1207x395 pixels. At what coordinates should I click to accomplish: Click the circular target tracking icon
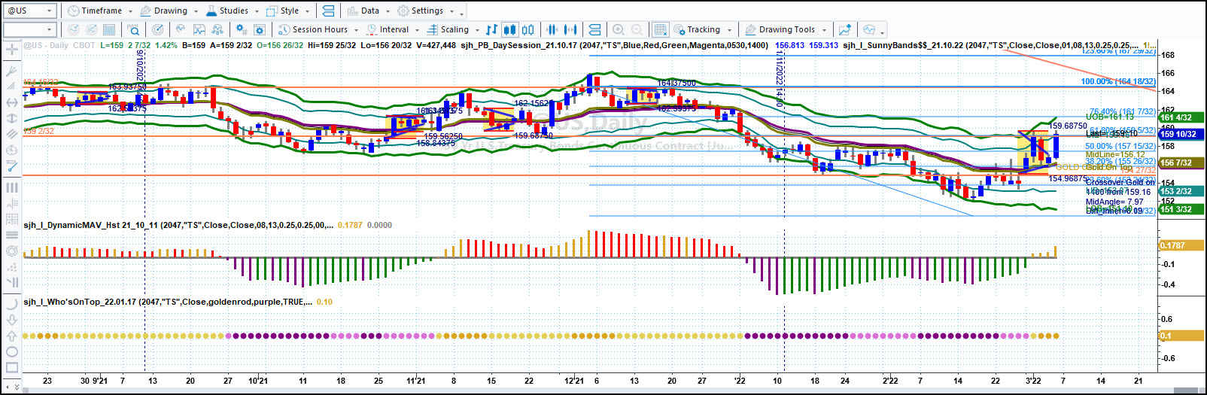(157, 29)
